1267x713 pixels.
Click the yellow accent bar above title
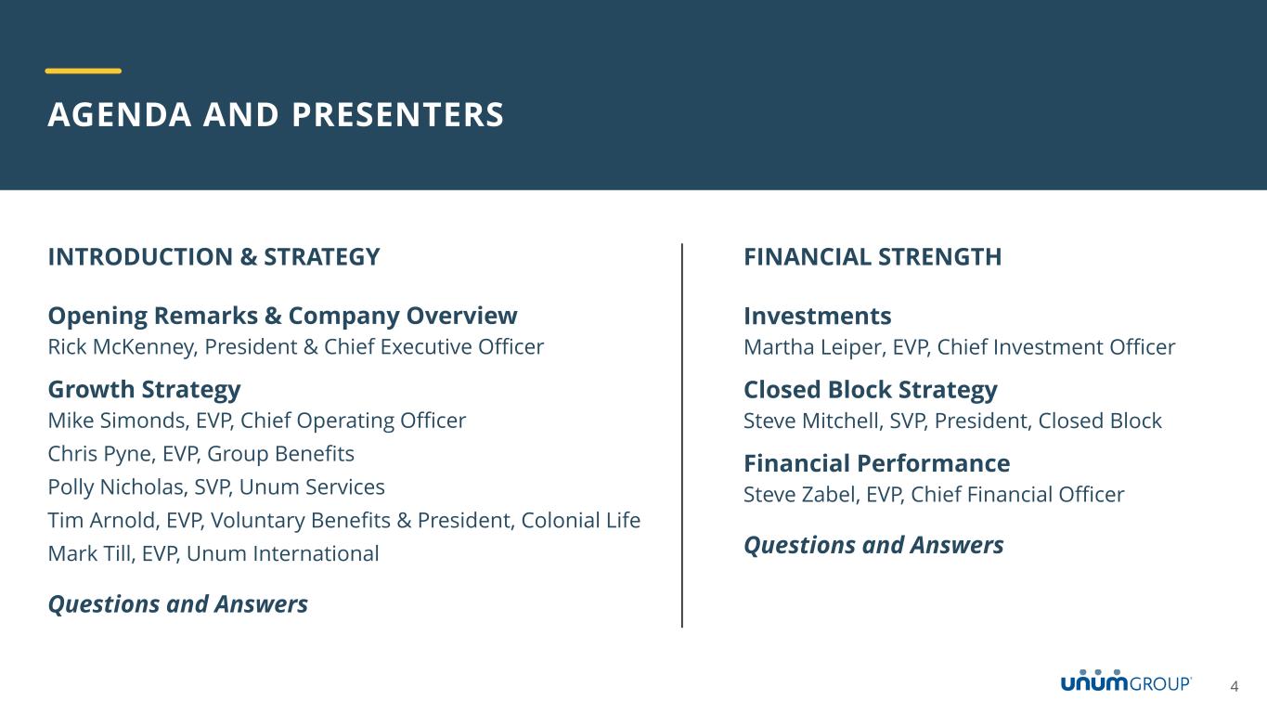pos(84,71)
